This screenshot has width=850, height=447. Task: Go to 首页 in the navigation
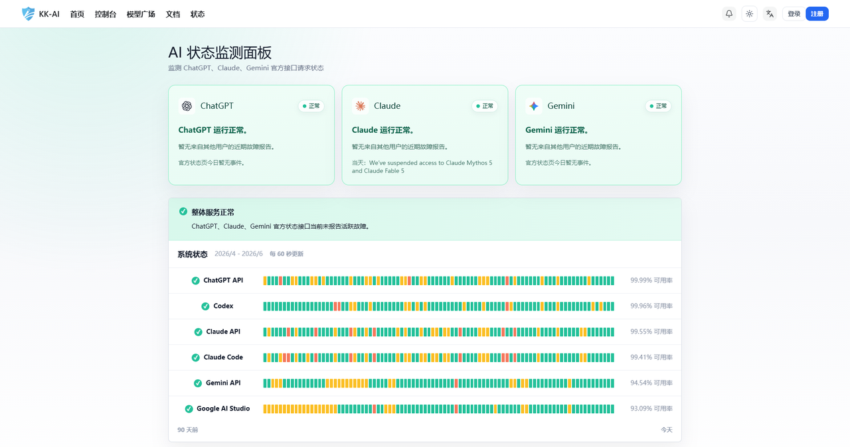[x=77, y=14]
